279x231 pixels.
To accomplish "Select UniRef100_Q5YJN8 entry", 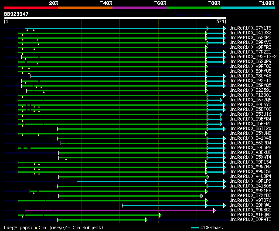I will pyautogui.click(x=250, y=134).
